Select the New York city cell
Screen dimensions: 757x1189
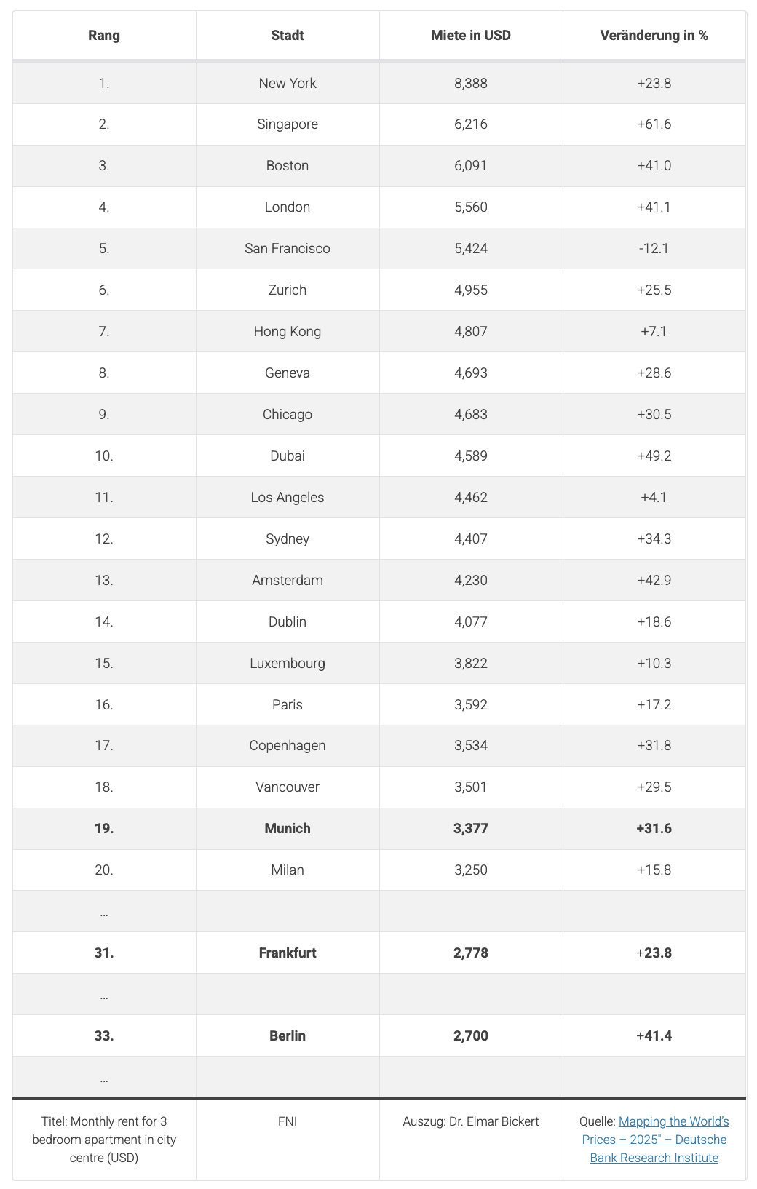[x=288, y=83]
